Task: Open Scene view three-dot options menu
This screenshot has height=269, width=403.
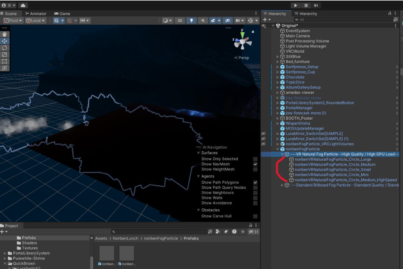Action: 256,13
